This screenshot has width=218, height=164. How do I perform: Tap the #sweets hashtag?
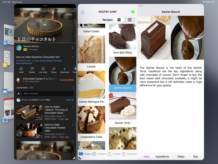point(58,61)
